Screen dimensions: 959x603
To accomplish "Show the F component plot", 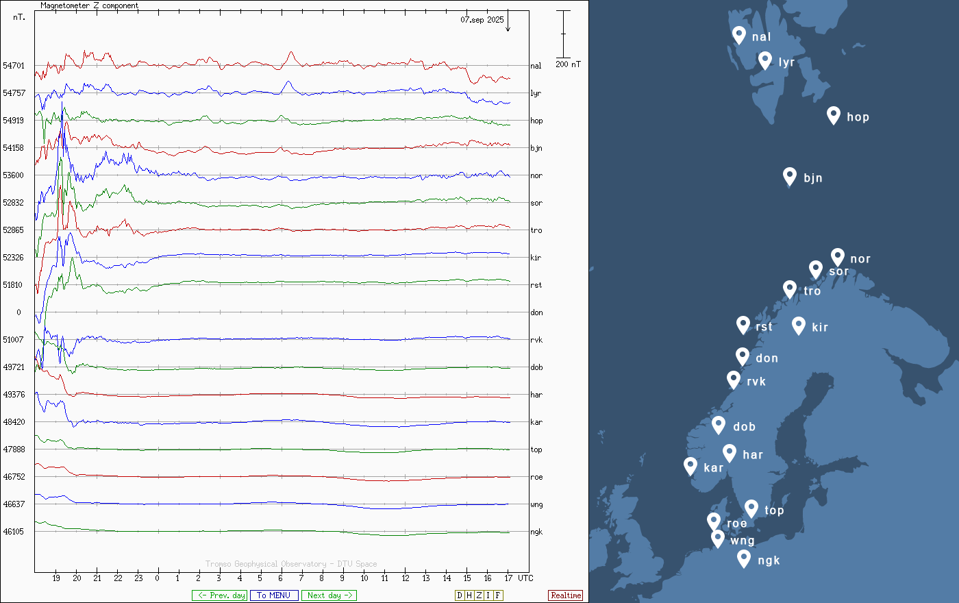I will pos(498,595).
